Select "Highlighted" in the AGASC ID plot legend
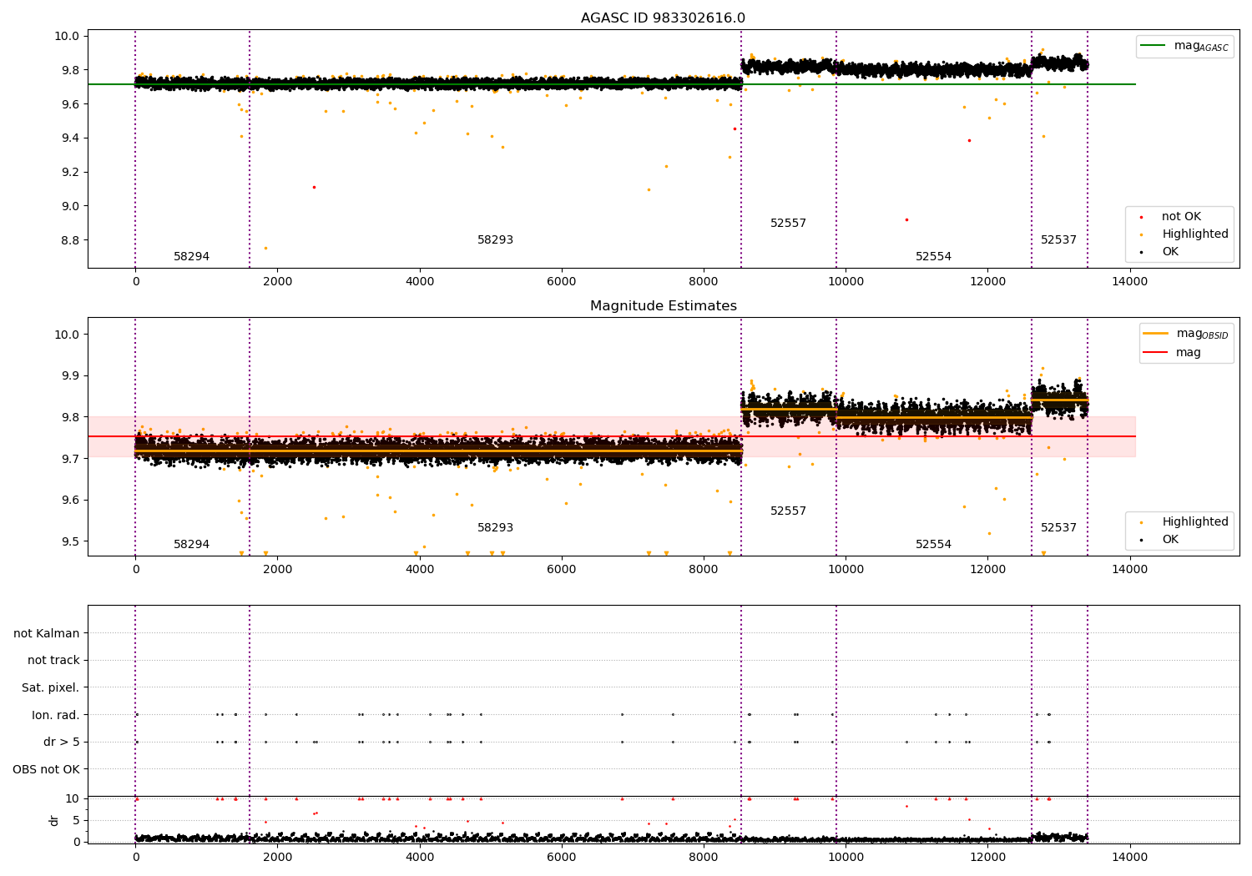Viewport: 1252px width, 876px height. pos(1184,234)
